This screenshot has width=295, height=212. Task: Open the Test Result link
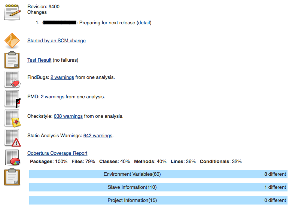[x=39, y=60]
